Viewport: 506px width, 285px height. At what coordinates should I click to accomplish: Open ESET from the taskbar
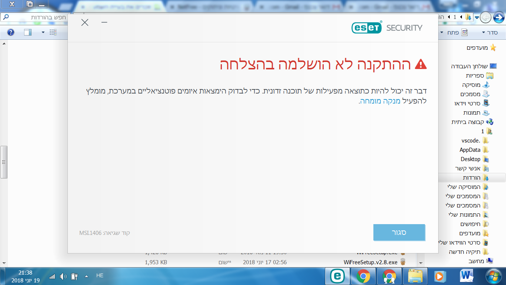337,276
